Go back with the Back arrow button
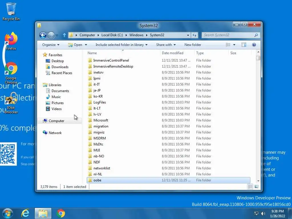 tap(43, 35)
